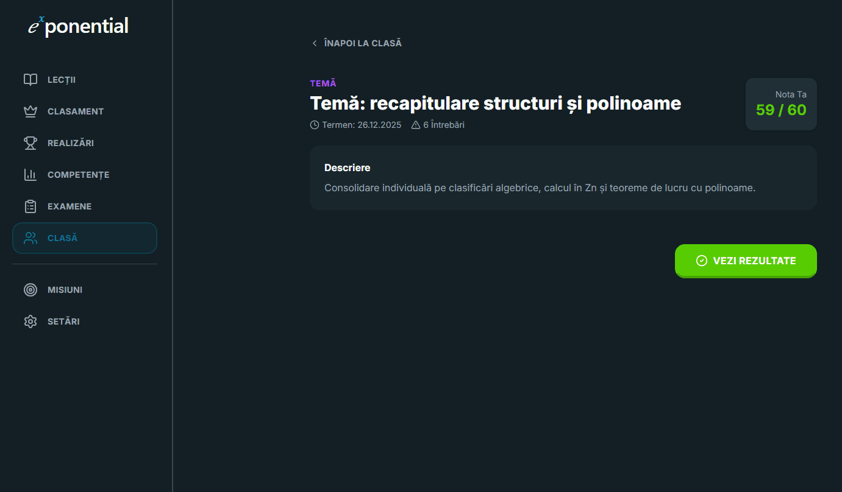Viewport: 842px width, 492px height.
Task: Click the checkmark icon in Vezi Rezultate
Action: point(702,261)
